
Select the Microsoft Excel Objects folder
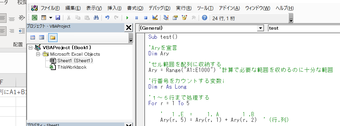(x=75, y=54)
